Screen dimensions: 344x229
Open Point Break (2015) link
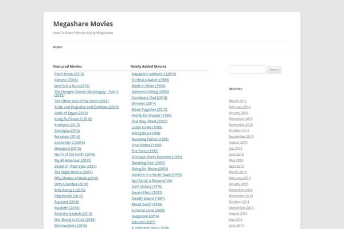point(69,74)
